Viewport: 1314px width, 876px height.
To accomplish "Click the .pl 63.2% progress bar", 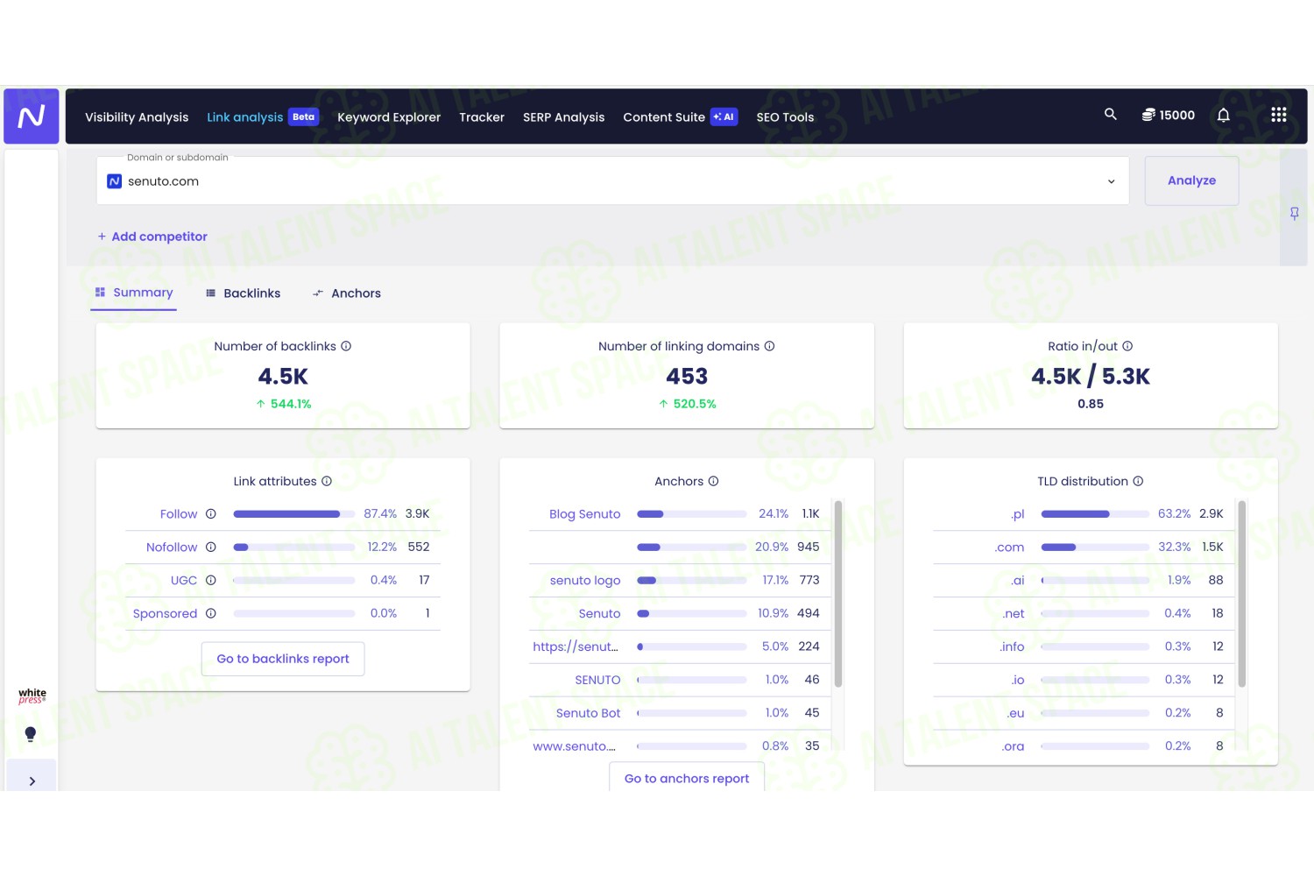I will [x=1095, y=514].
